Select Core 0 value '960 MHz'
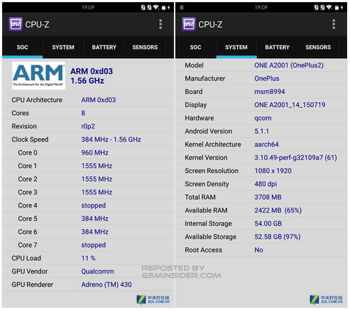Screen dimensions: 350x311 coord(95,153)
